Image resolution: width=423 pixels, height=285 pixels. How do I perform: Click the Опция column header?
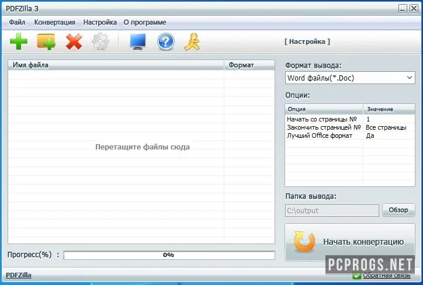[x=324, y=109]
